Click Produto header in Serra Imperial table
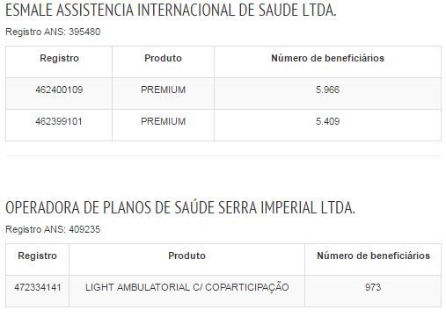The image size is (446, 317). tap(186, 256)
